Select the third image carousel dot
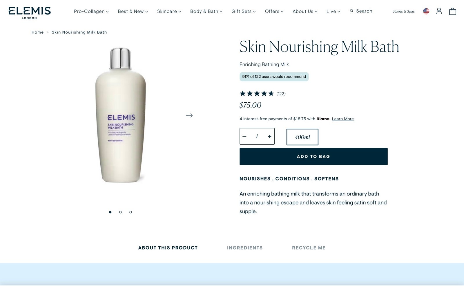The height and width of the screenshot is (286, 464). [130, 212]
